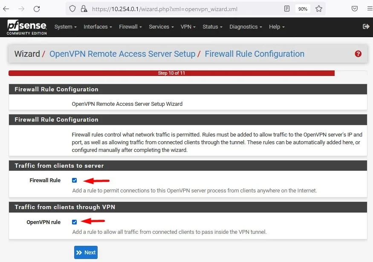Open the Status dropdown menu
This screenshot has width=373, height=262.
coord(212,27)
